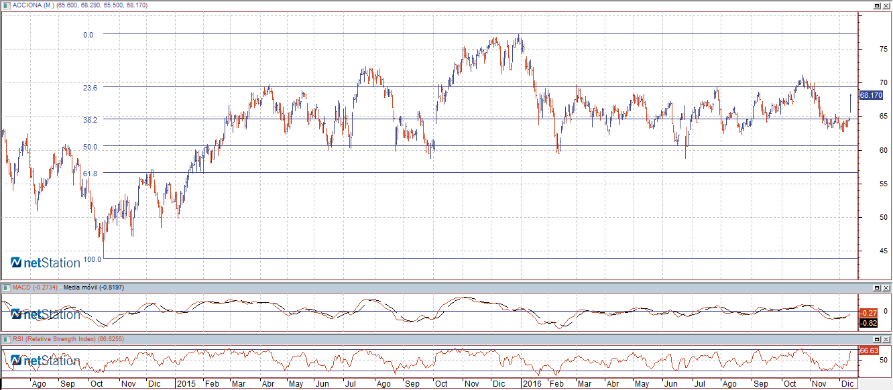
Task: Click the -0.27 MACD value tag
Action: [868, 313]
